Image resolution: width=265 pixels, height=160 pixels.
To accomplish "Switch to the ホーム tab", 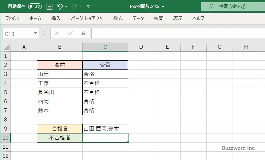I will coord(35,18).
